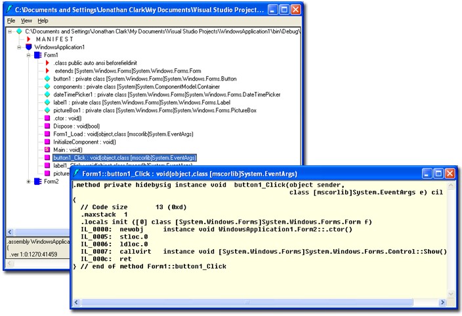Select the pictureBox1 field row

pos(155,111)
